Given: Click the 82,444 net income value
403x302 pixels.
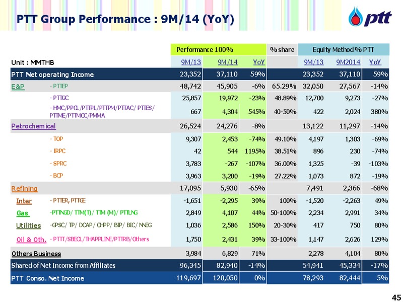Looking at the screenshot, I should point(350,278).
